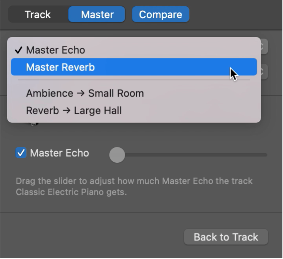Click the Master Echo checkbox label
The height and width of the screenshot is (259, 283).
tap(60, 153)
